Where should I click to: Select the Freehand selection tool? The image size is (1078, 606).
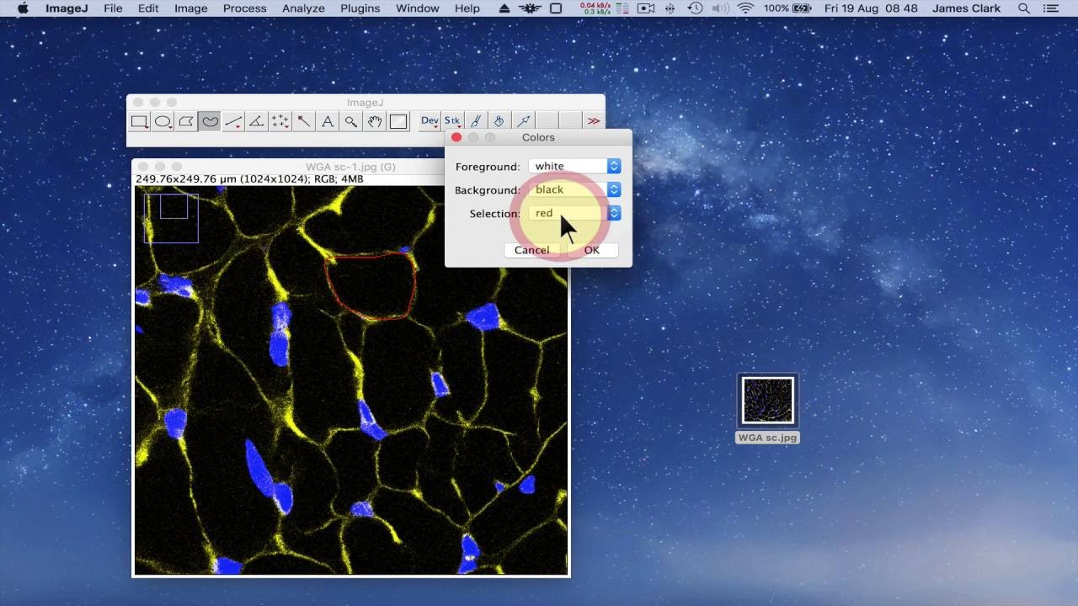point(210,121)
